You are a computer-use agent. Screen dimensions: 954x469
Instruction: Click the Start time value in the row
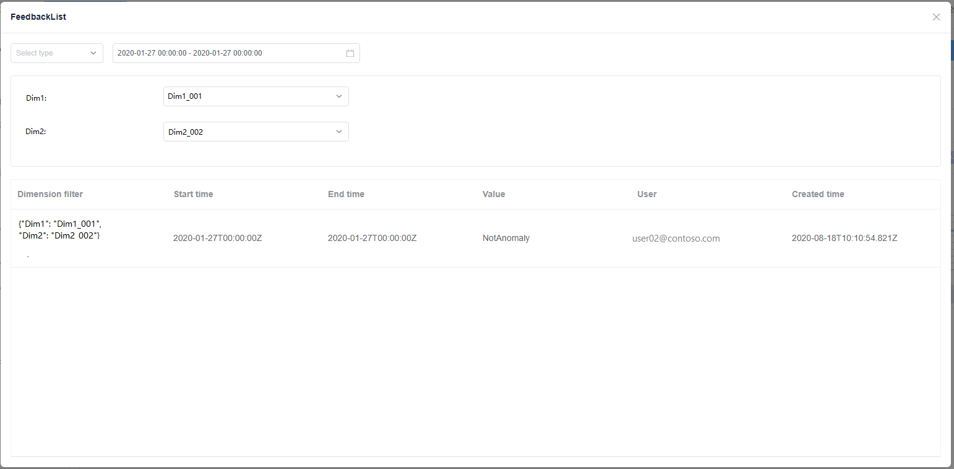pos(218,238)
